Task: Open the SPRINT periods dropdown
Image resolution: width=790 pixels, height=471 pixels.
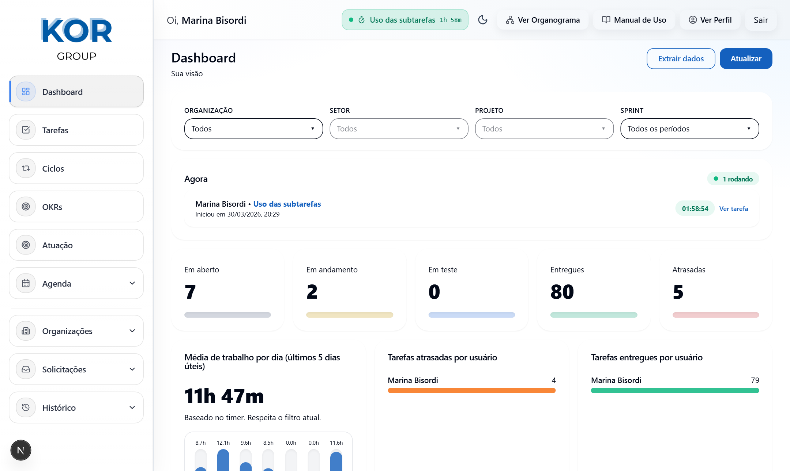Action: tap(689, 129)
